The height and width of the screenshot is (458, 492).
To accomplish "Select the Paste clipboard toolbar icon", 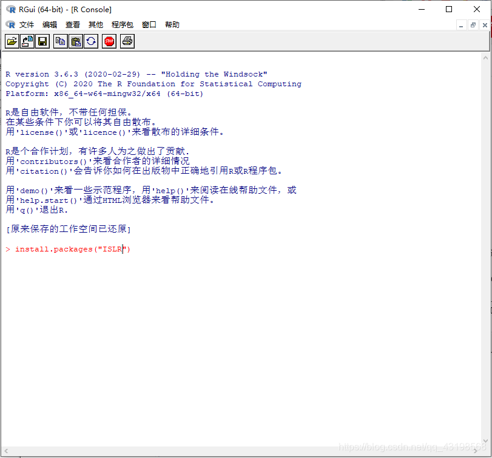I will click(75, 41).
